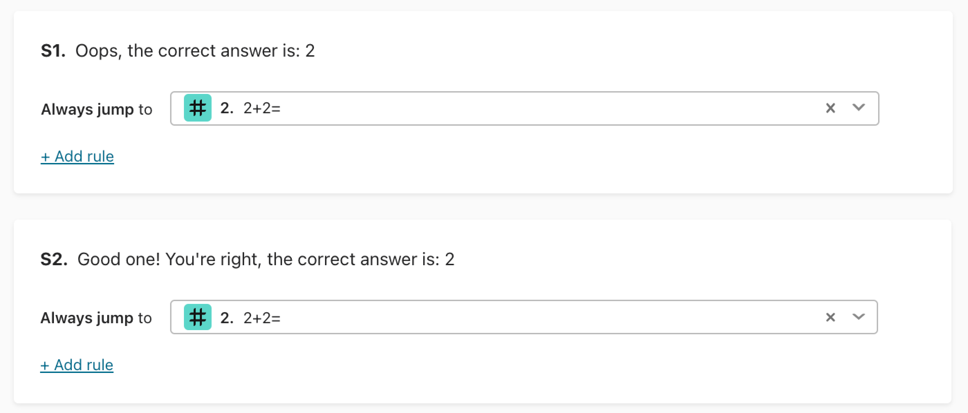The height and width of the screenshot is (413, 968).
Task: Click the '2.' question number in S1 field
Action: (x=226, y=108)
